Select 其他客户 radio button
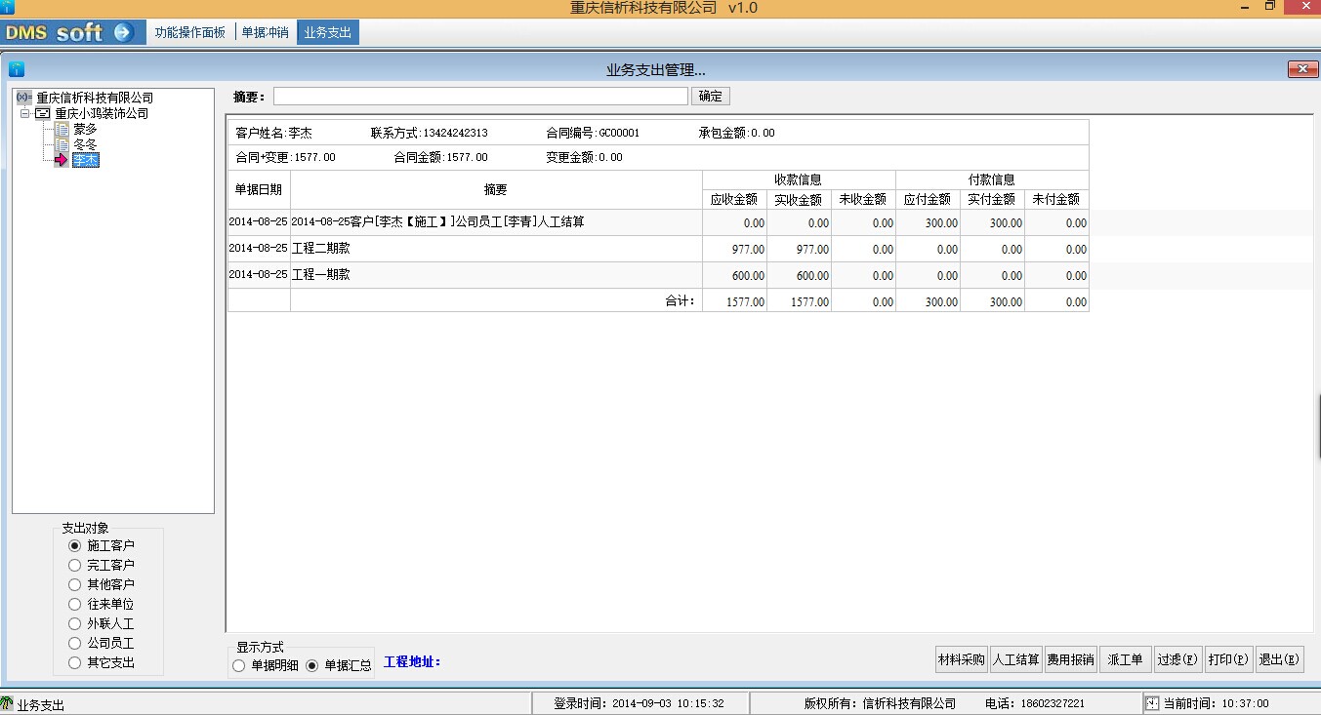Image resolution: width=1321 pixels, height=715 pixels. pyautogui.click(x=74, y=584)
